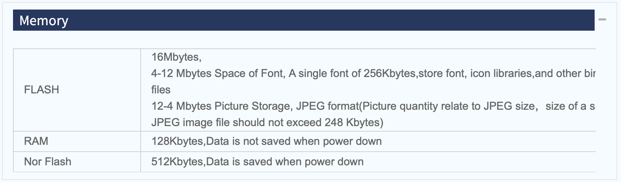Click the Memory section header bar
This screenshot has height=182, width=621.
[x=304, y=20]
